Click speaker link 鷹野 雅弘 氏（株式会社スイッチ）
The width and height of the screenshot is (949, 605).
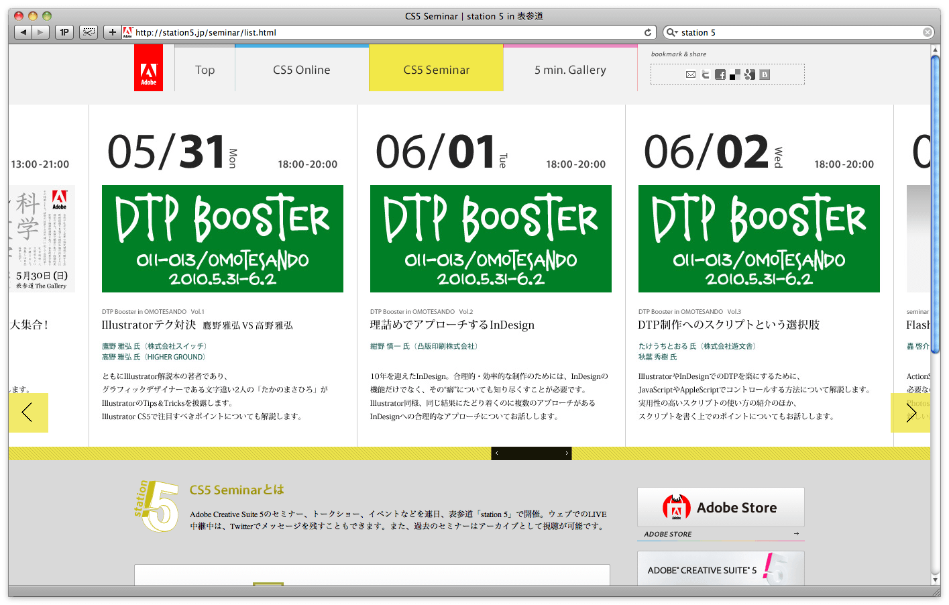point(154,346)
